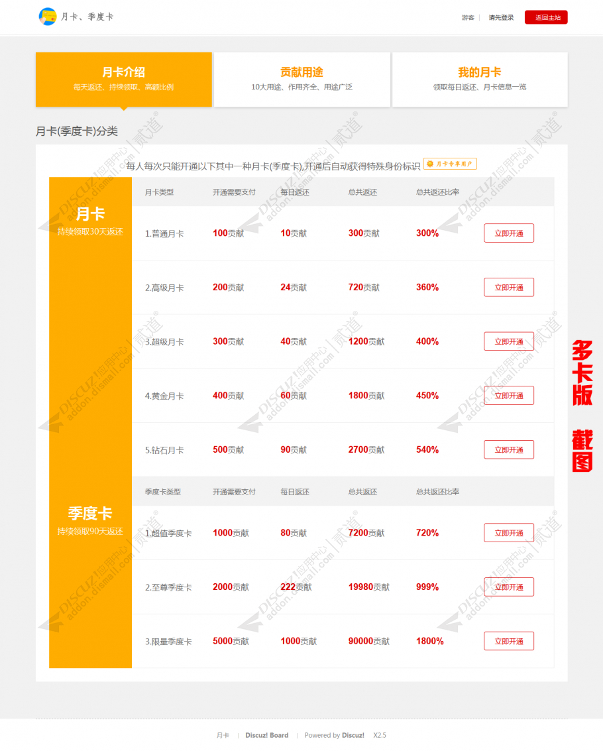Click the 月卡(季度卡)分类 section heading
Image resolution: width=603 pixels, height=751 pixels.
[77, 131]
